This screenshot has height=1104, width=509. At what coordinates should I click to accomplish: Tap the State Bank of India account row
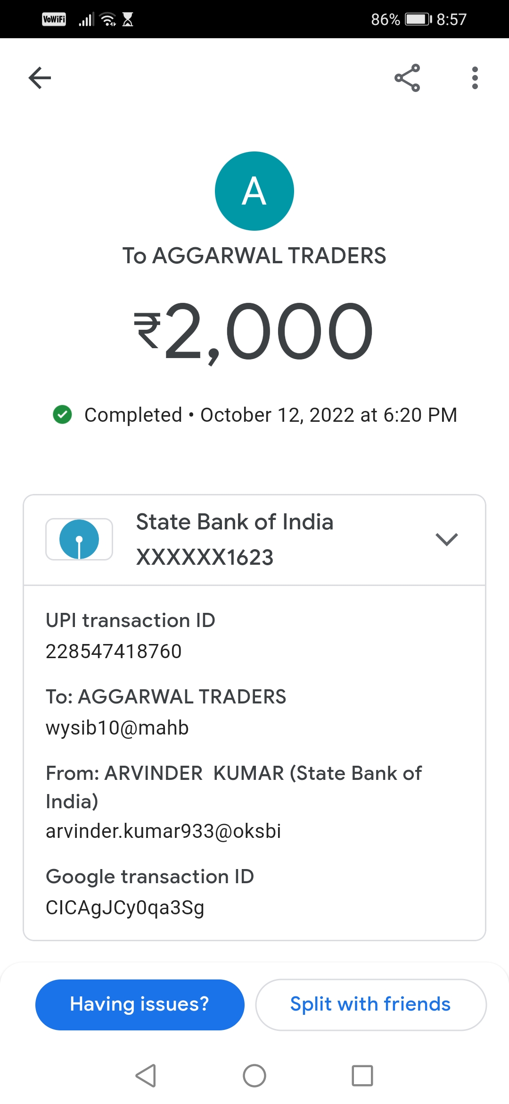click(x=254, y=540)
